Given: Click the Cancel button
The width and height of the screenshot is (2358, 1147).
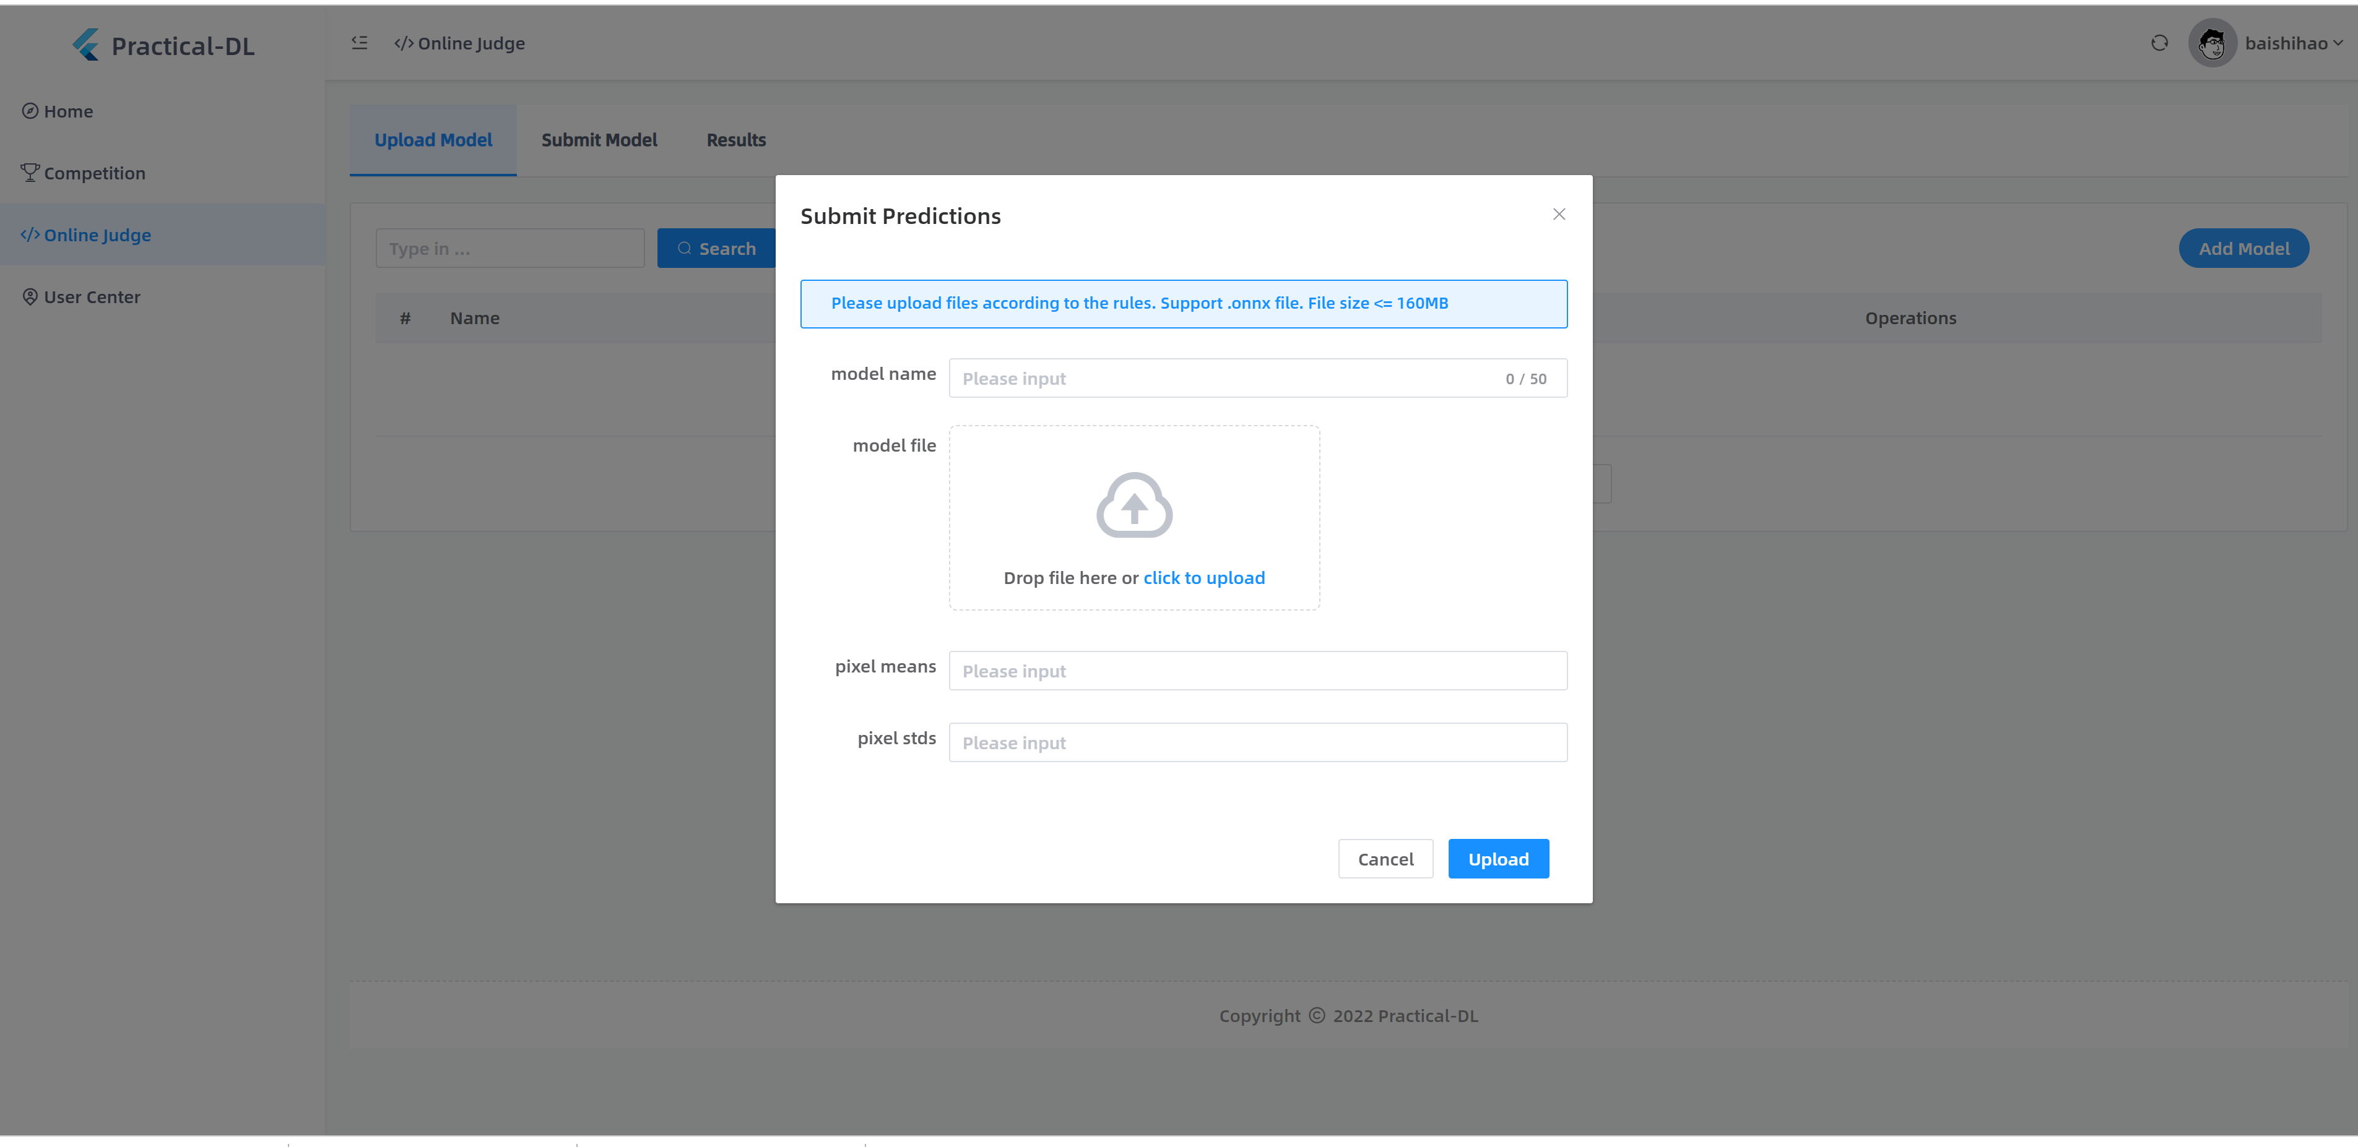Looking at the screenshot, I should 1385,859.
